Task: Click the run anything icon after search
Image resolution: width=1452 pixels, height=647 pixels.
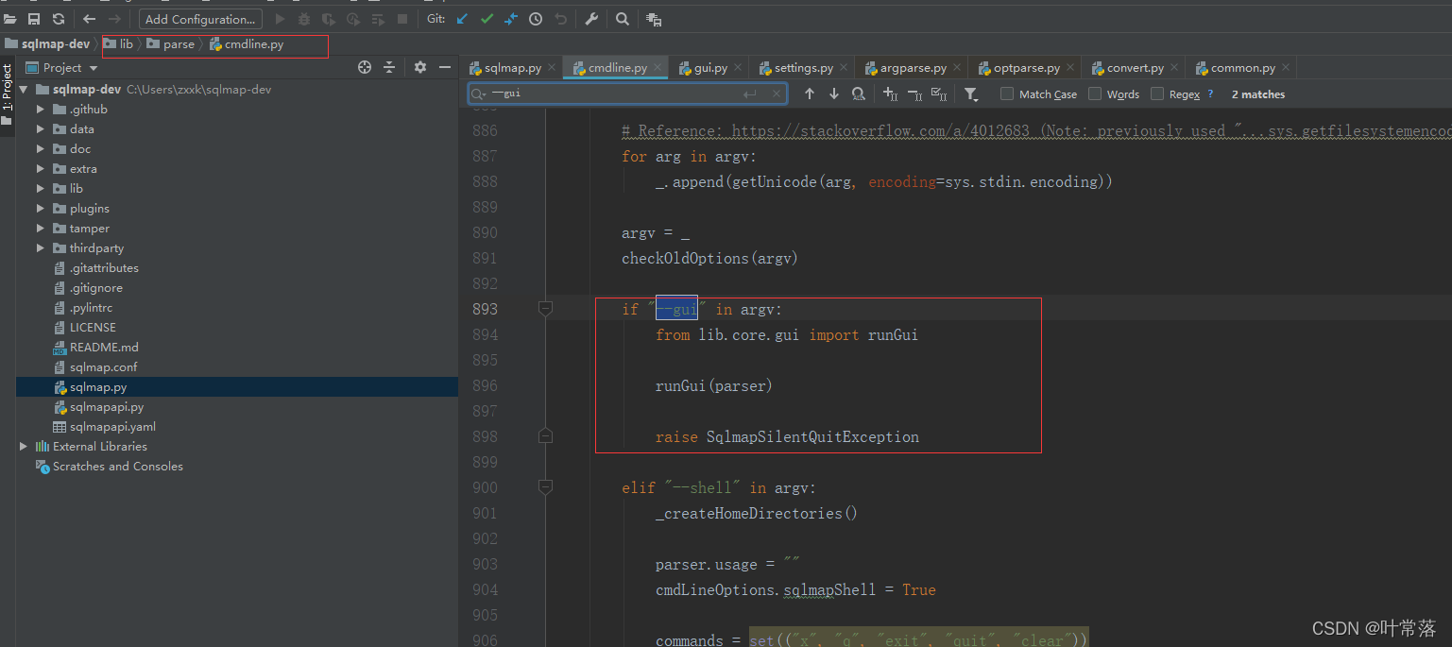Action: pyautogui.click(x=654, y=19)
